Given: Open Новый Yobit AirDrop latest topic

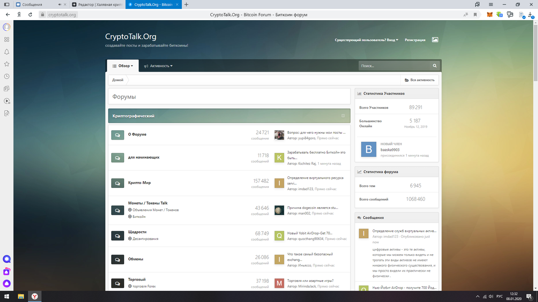Looking at the screenshot, I should click(310, 233).
